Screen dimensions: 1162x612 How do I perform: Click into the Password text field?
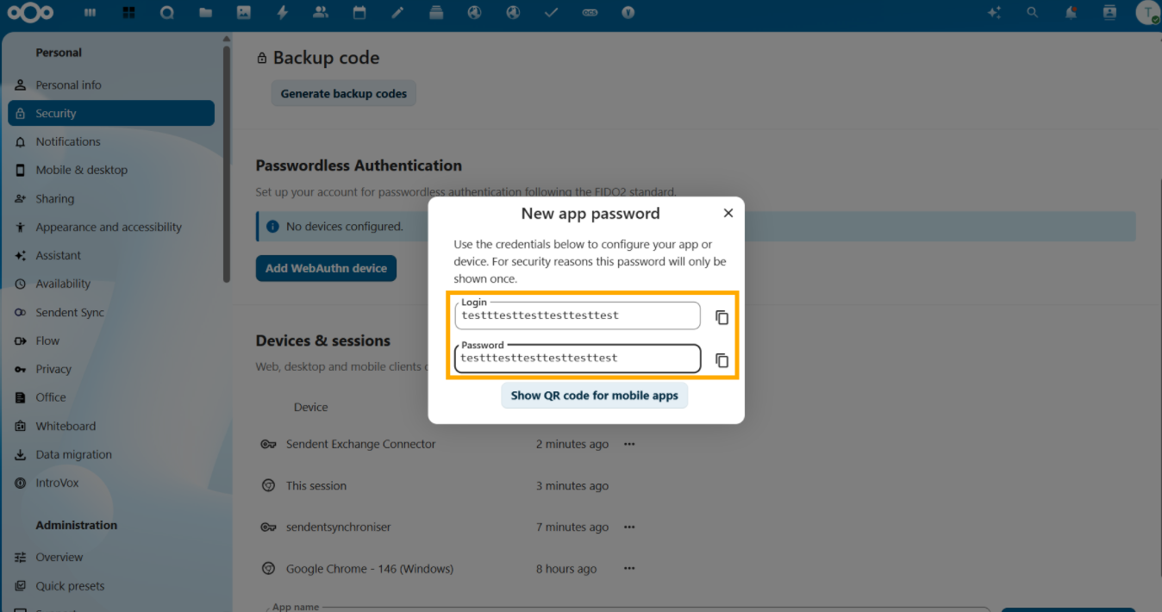pos(578,359)
